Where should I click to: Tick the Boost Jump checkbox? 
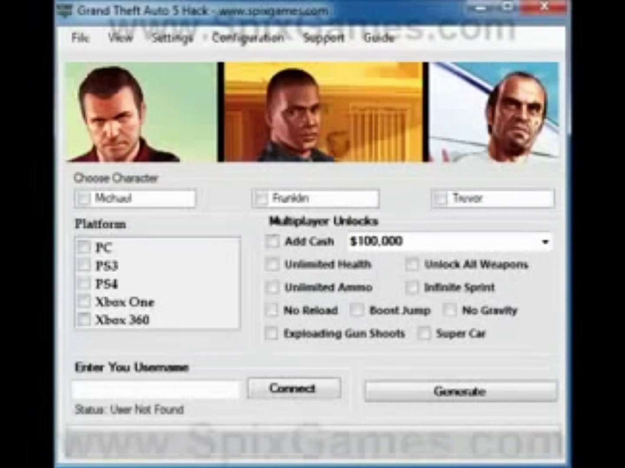[357, 310]
